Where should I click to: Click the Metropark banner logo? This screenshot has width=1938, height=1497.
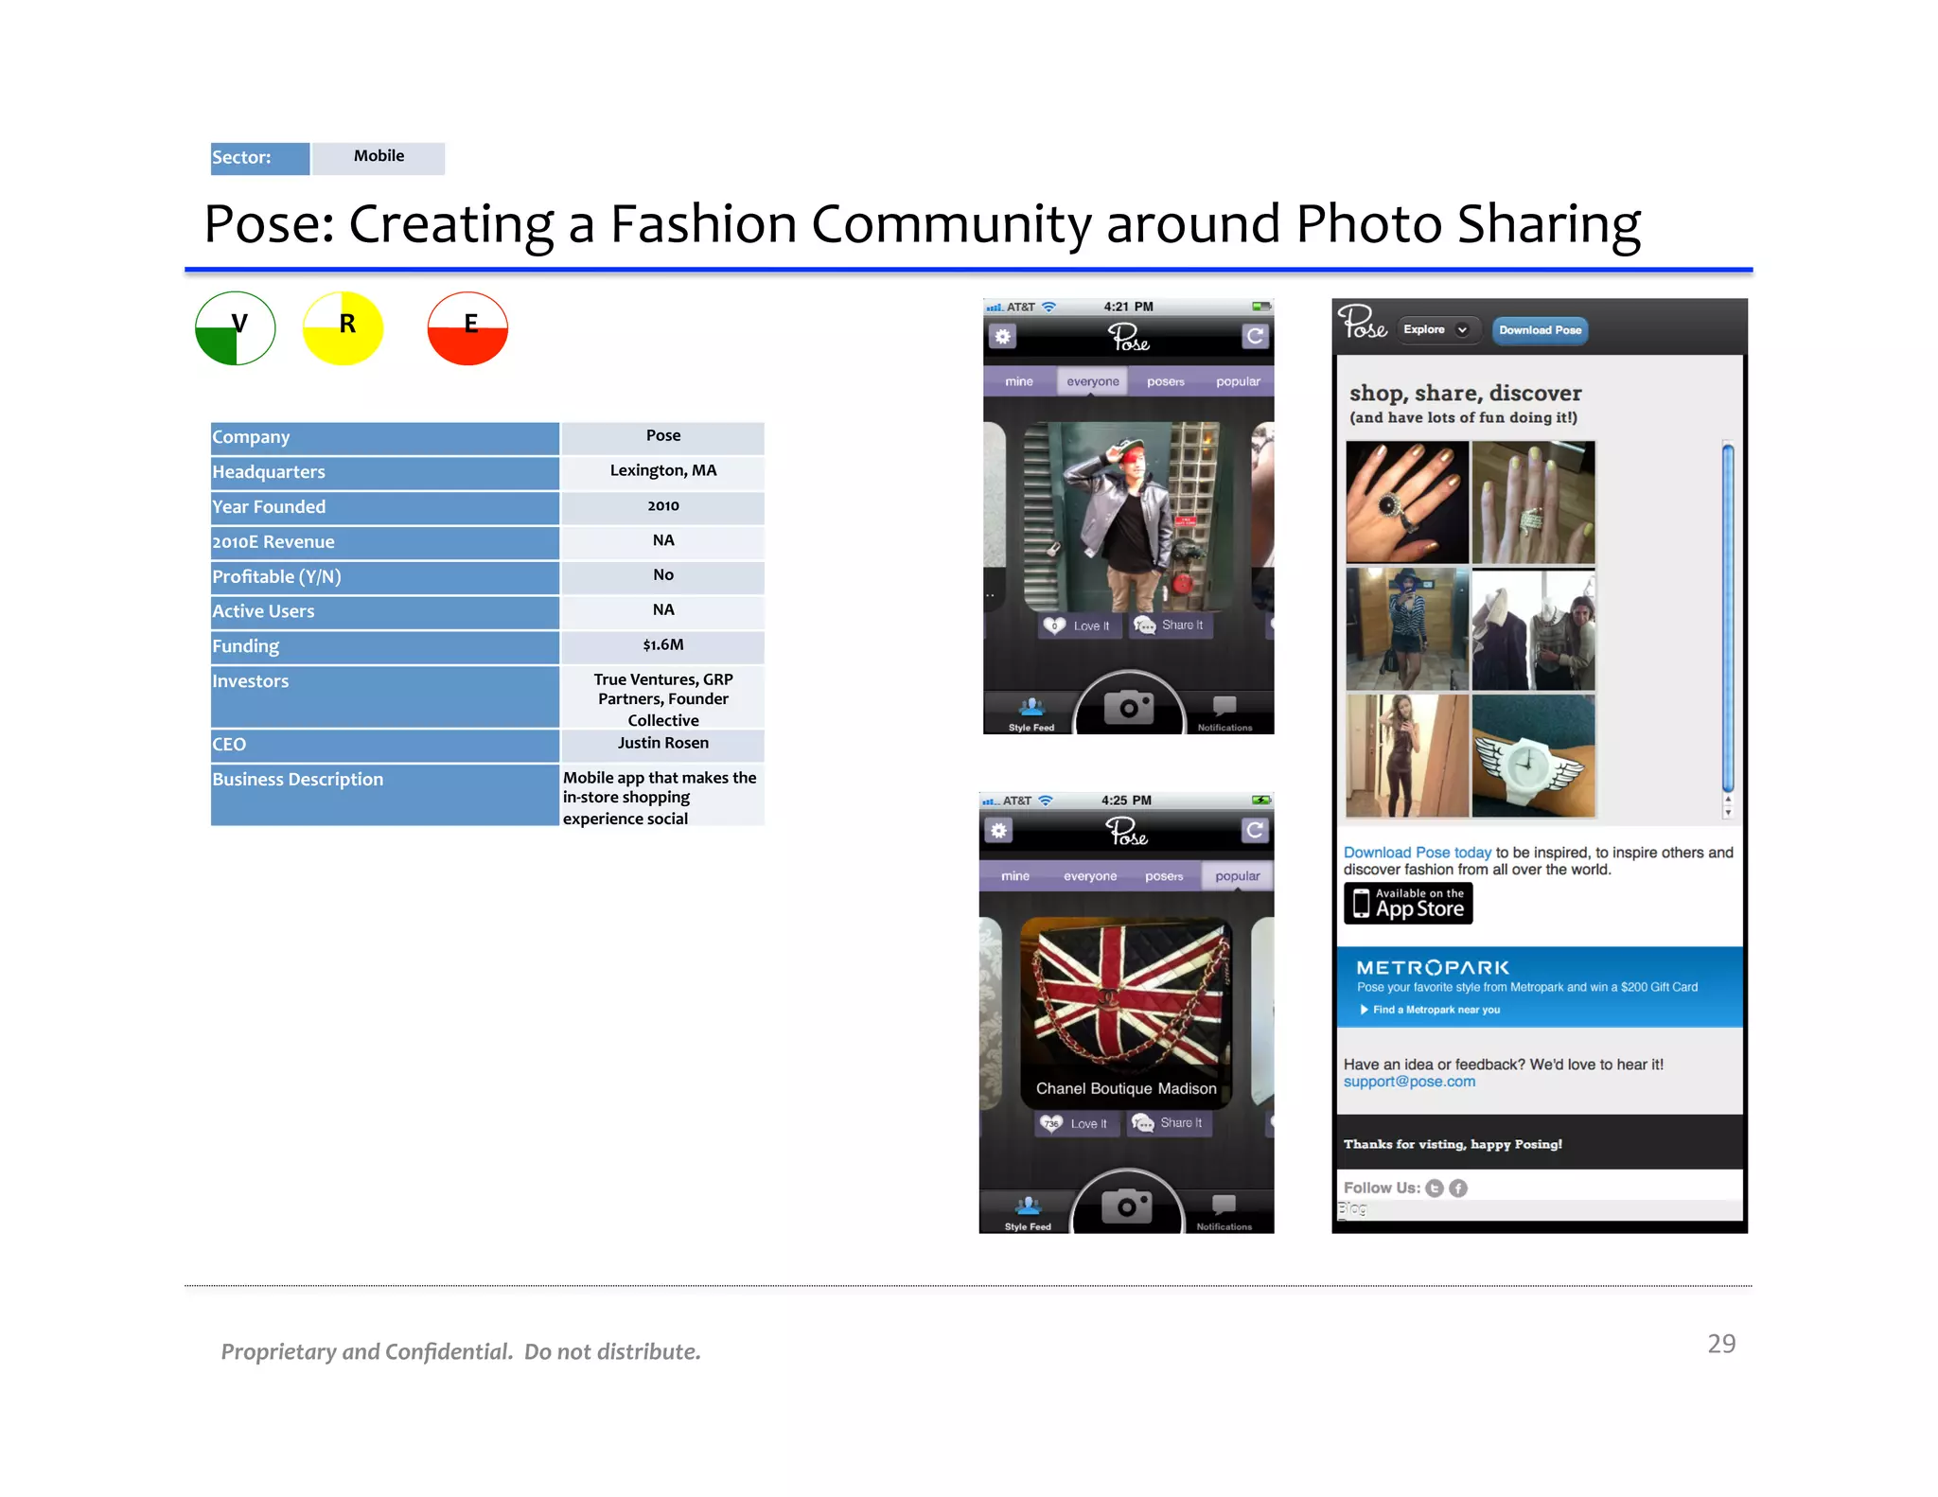coord(1433,967)
